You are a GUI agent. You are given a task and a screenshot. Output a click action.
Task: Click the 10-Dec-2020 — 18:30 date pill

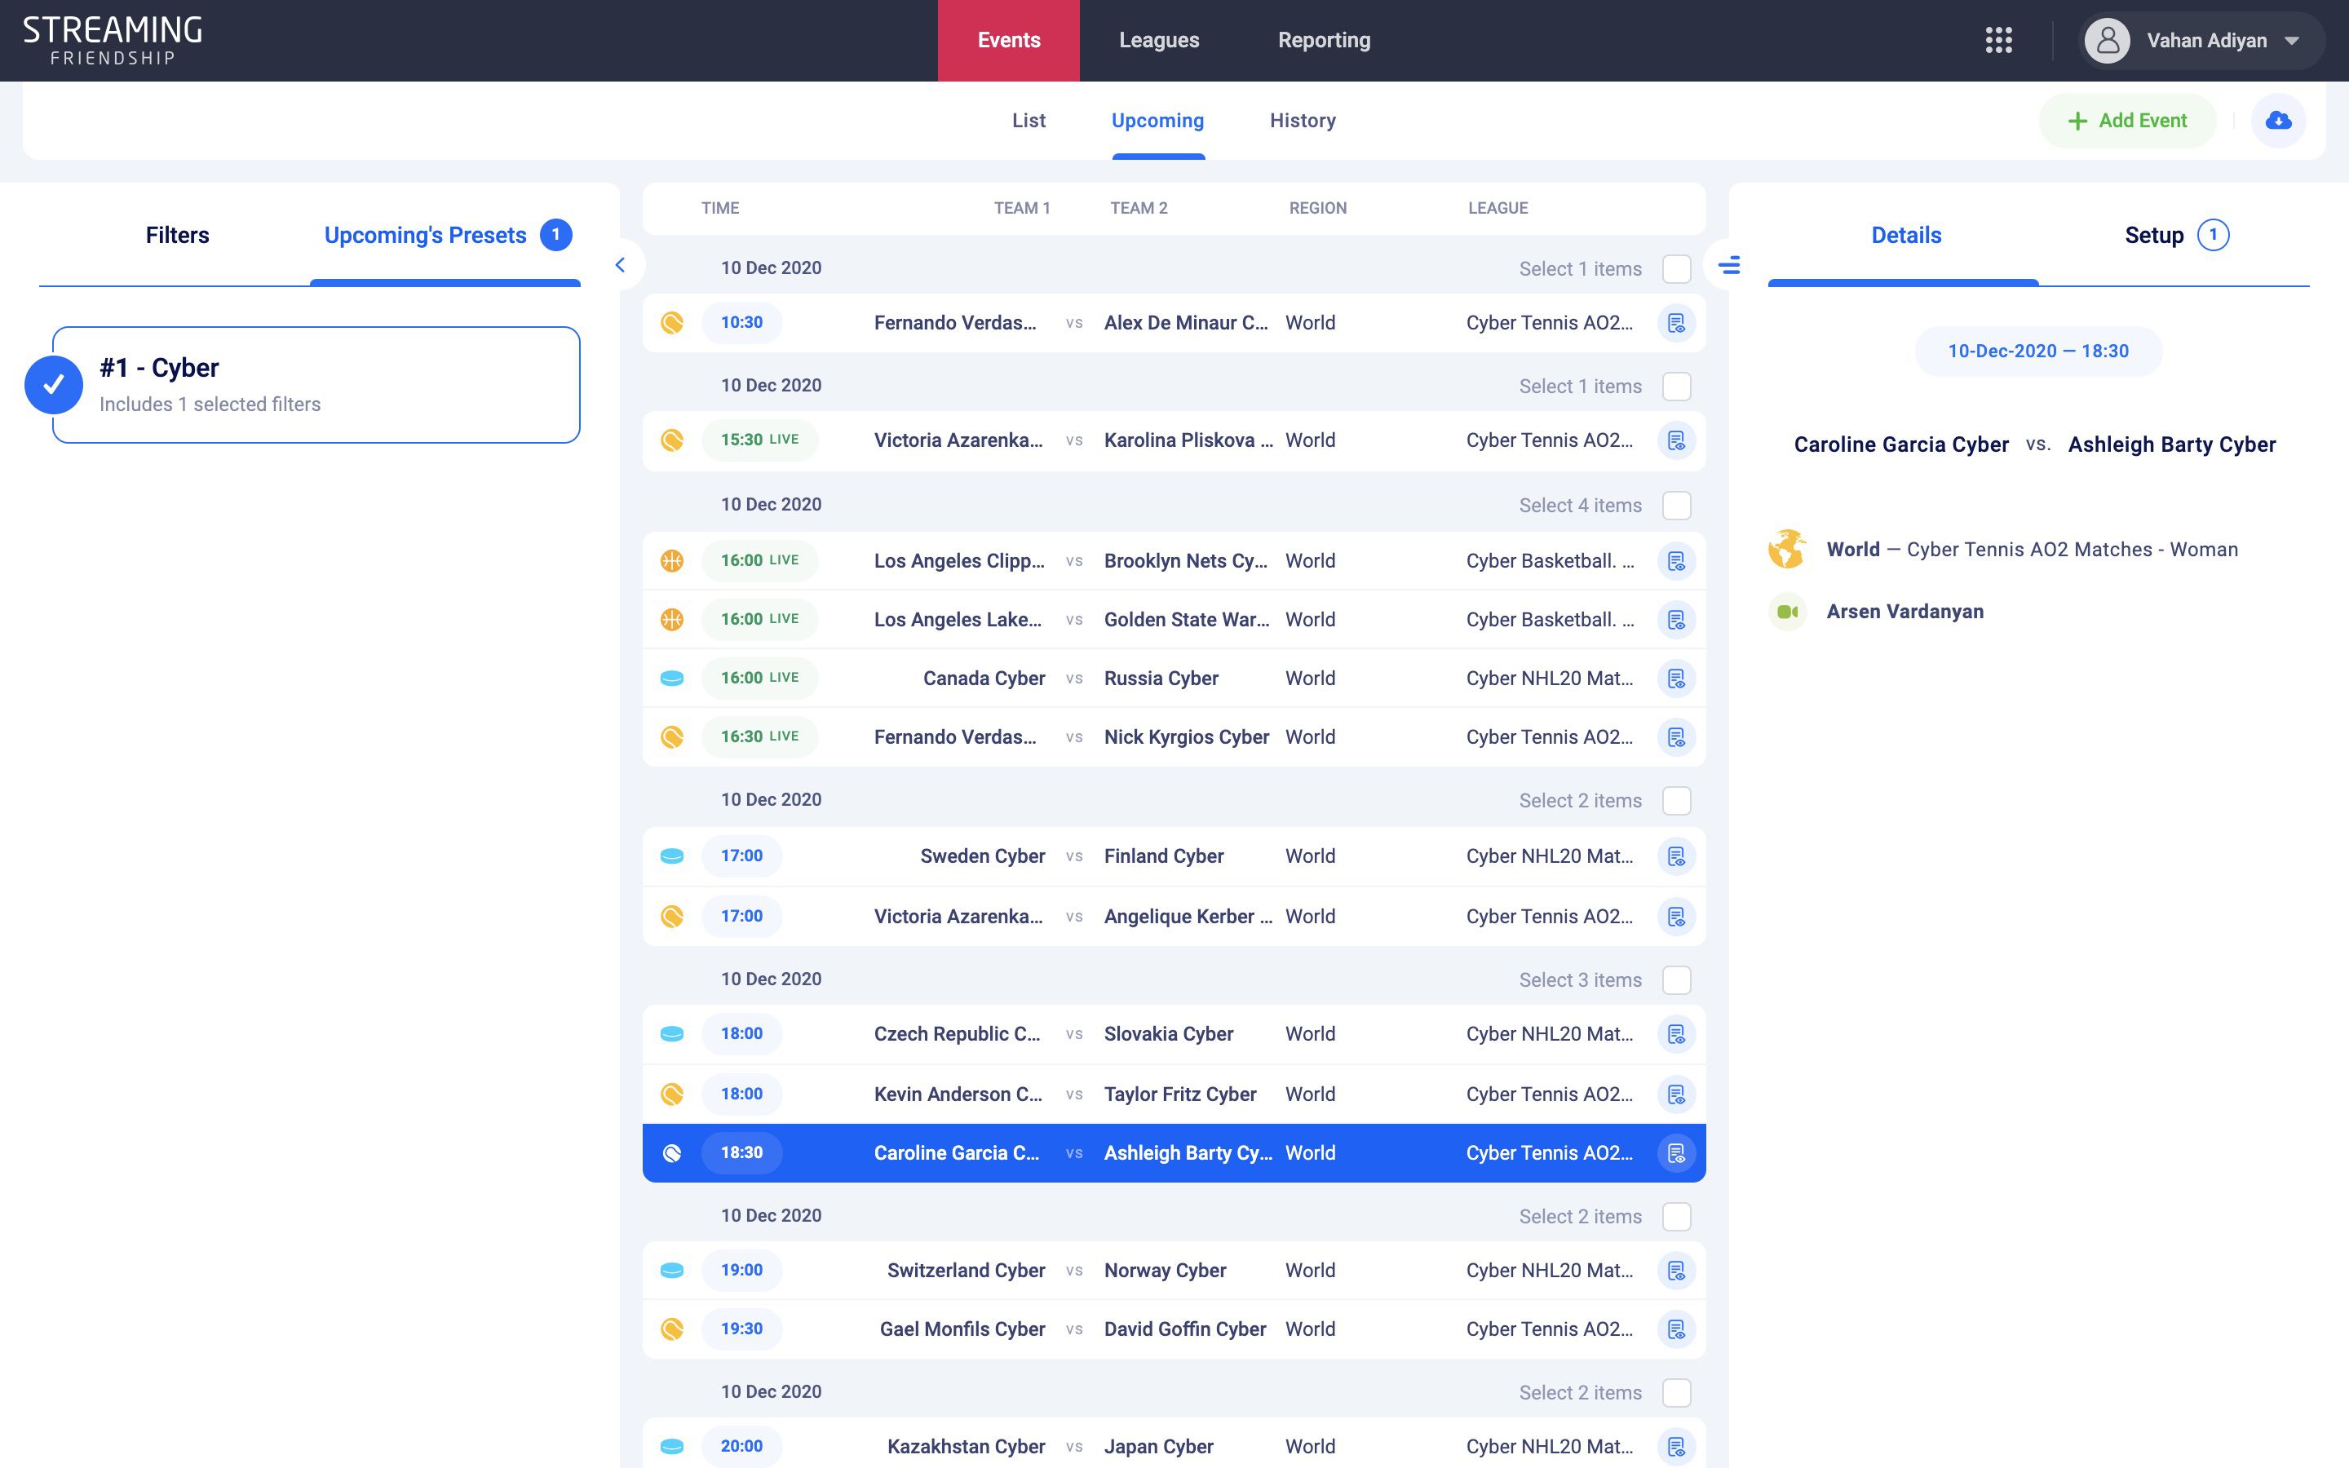2038,352
